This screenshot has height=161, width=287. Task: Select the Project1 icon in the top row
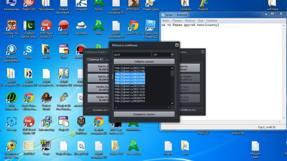(203, 5)
